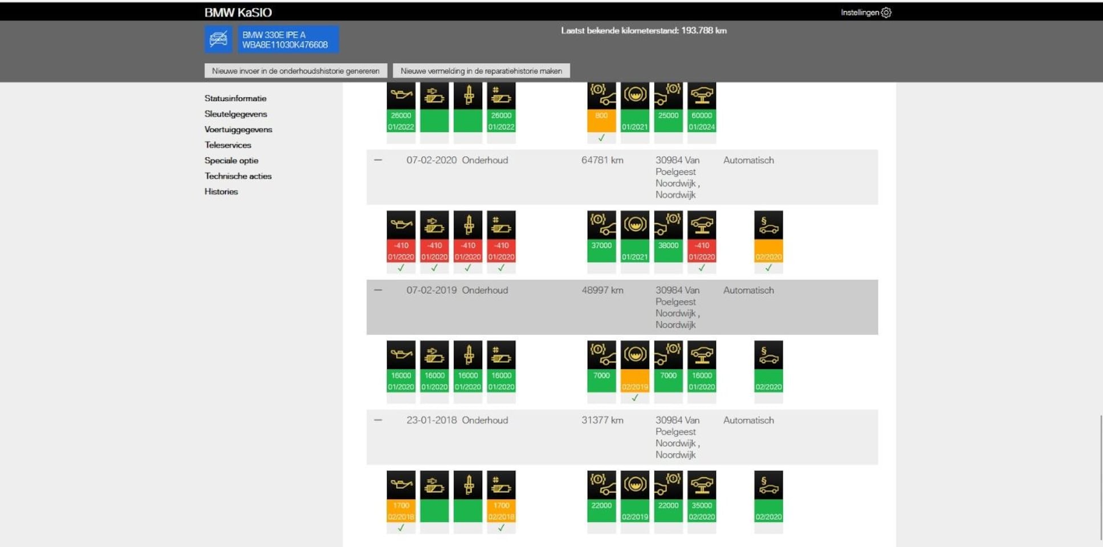Viewport: 1103px width, 547px height.
Task: Click rear brake icon showing 38000 in 2020 row
Action: (x=668, y=225)
